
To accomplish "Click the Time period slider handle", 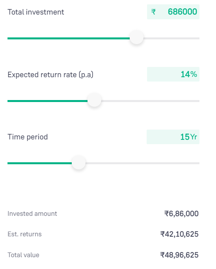I will click(79, 163).
